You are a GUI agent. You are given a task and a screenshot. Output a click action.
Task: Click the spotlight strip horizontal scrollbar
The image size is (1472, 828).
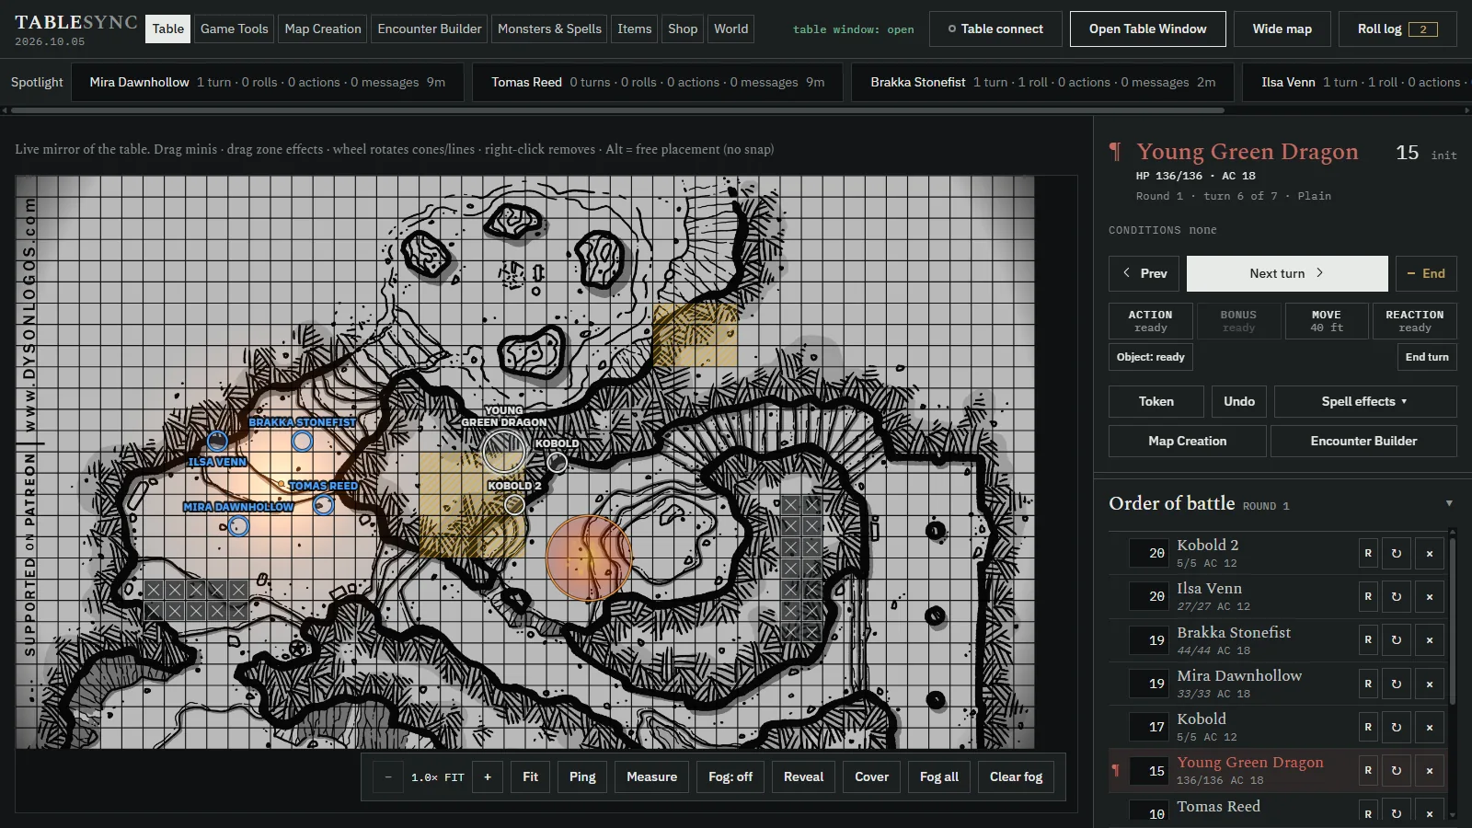coord(618,110)
